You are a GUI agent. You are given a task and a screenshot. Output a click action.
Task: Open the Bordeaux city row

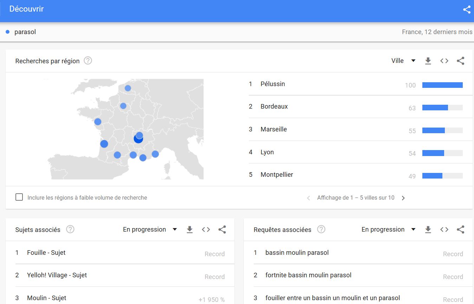(x=274, y=106)
